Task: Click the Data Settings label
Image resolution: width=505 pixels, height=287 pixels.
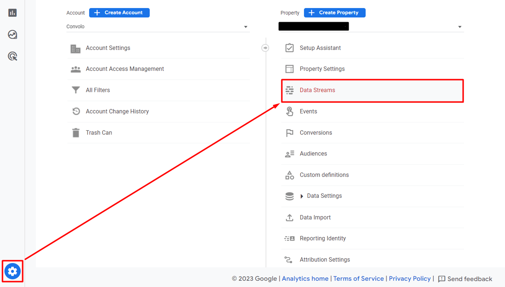Action: pyautogui.click(x=324, y=196)
